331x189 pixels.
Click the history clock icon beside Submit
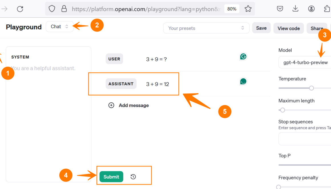point(133,177)
